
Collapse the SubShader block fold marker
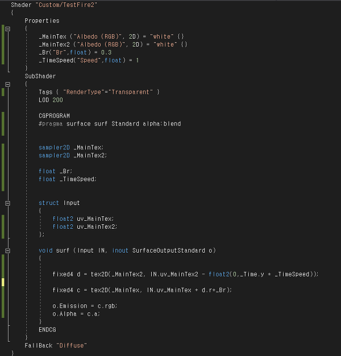pyautogui.click(x=7, y=85)
